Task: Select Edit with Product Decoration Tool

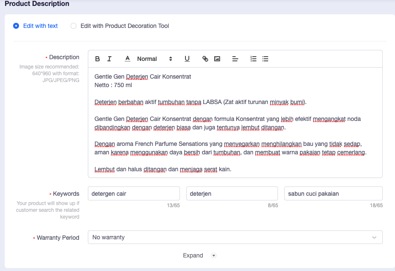Action: [120, 26]
